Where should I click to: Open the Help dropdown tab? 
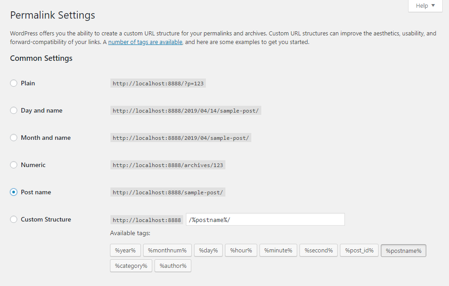coord(425,6)
